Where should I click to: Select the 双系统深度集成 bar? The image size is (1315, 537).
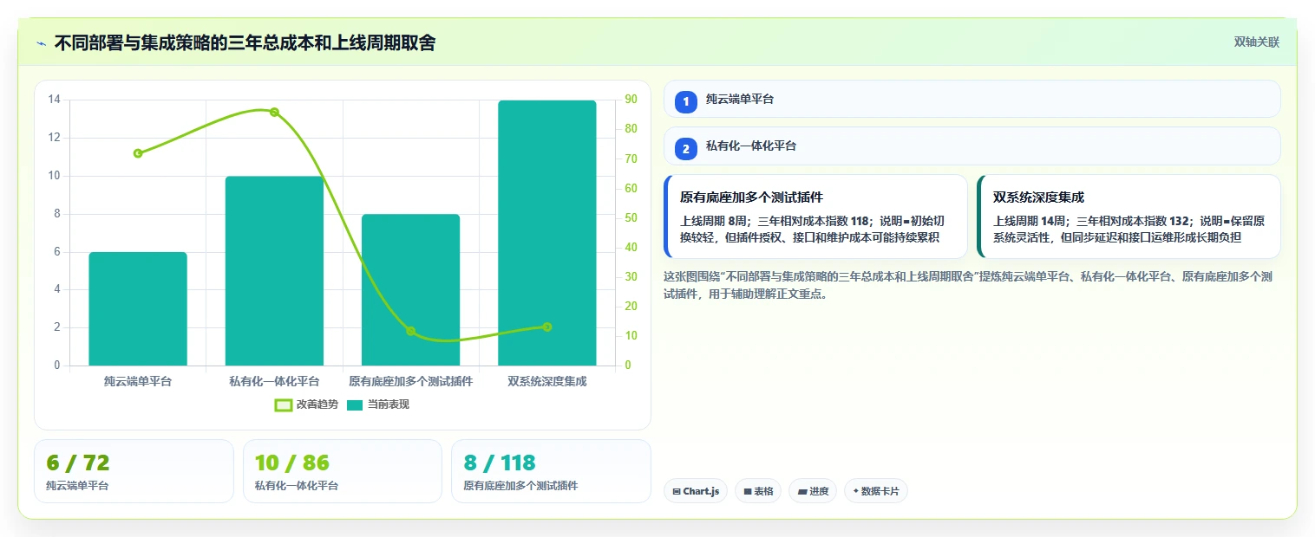547,233
